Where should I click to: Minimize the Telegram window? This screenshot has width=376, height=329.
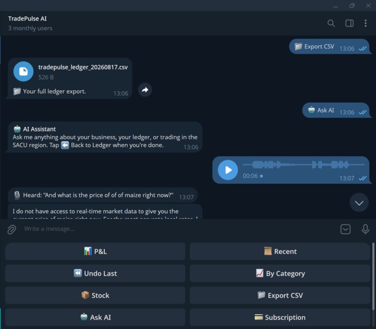tap(335, 6)
